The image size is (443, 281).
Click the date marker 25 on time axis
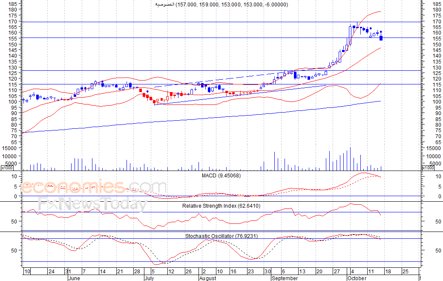(405, 271)
